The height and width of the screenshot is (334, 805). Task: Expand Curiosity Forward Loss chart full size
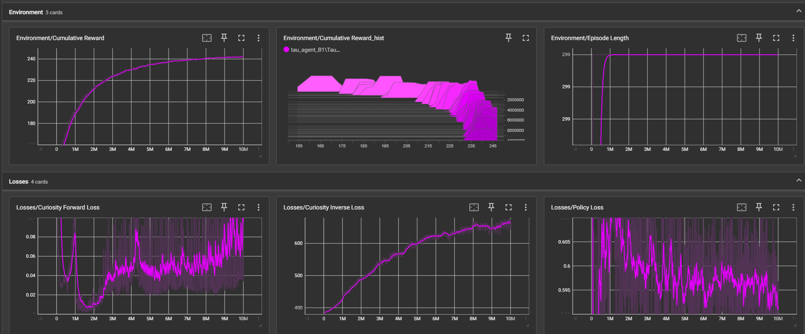pyautogui.click(x=241, y=207)
